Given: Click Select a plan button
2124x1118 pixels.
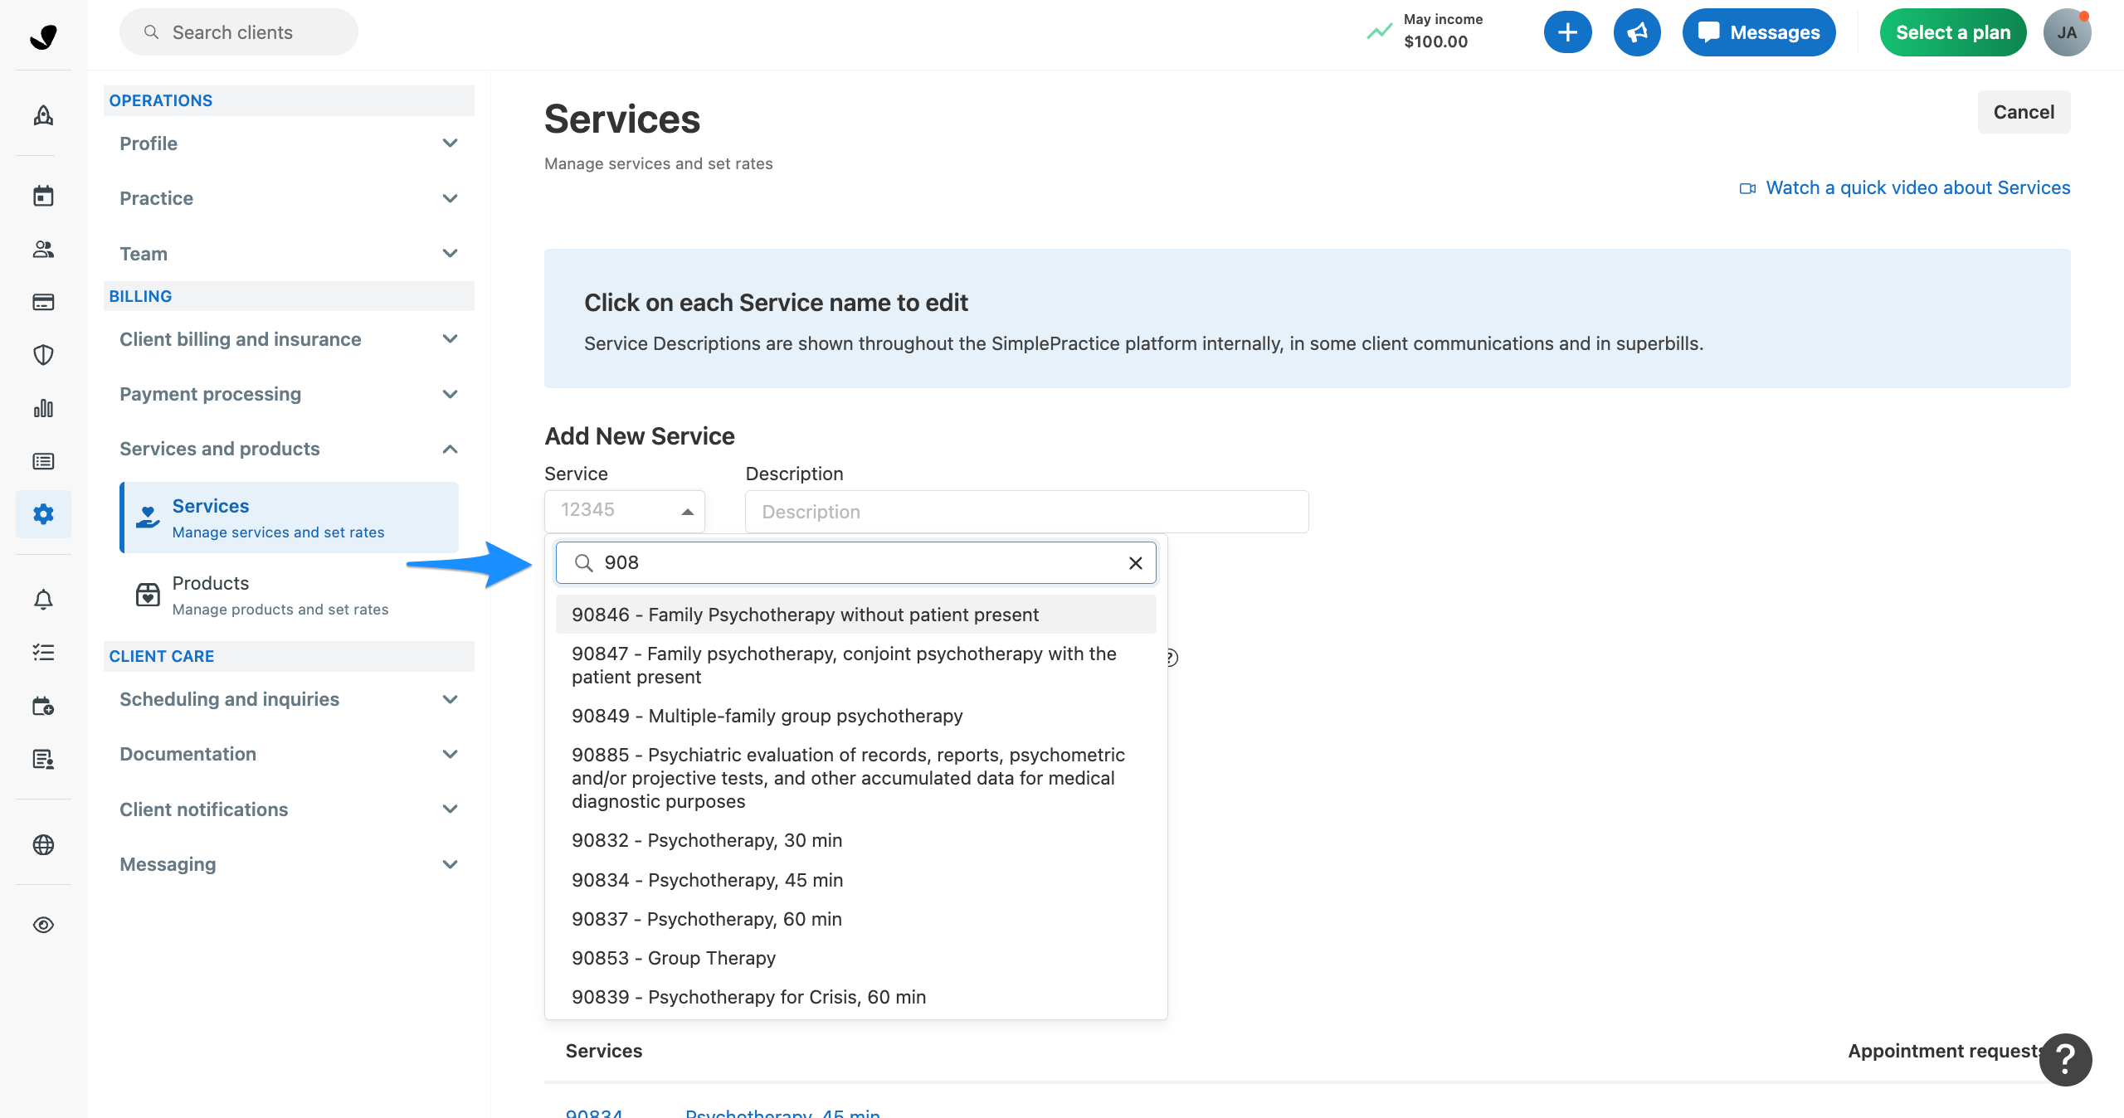Looking at the screenshot, I should coord(1953,32).
